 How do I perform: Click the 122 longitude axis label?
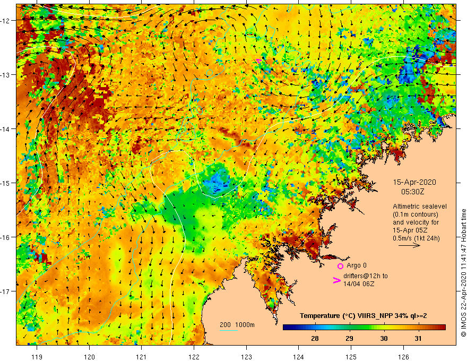tap(194, 357)
